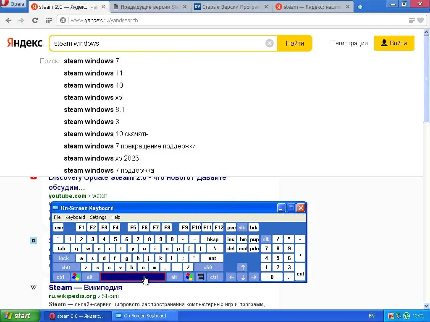Screen dimensions: 430x322
Task: Open the File menu in On-Screen Keyboard
Action: (57, 217)
